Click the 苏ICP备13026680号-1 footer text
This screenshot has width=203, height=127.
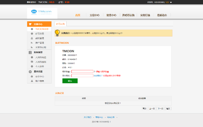pos(101,122)
